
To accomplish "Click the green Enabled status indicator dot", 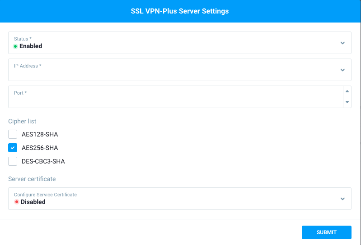I will click(15, 46).
